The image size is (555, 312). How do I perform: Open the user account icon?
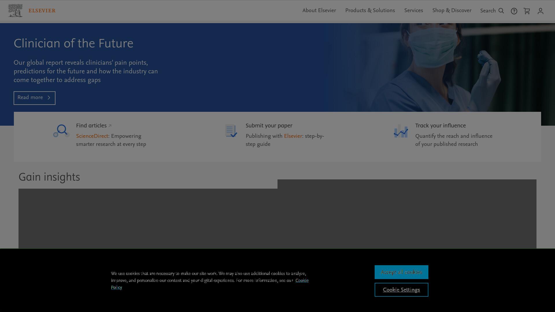pos(541,11)
